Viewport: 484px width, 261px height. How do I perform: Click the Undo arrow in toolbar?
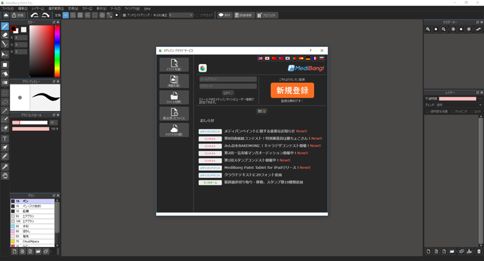[34, 15]
